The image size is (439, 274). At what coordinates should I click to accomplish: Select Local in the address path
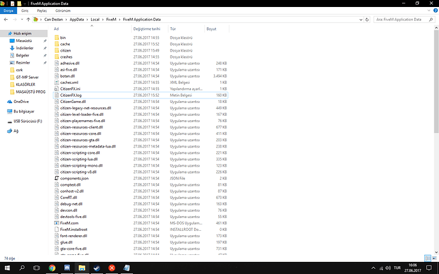(95, 20)
